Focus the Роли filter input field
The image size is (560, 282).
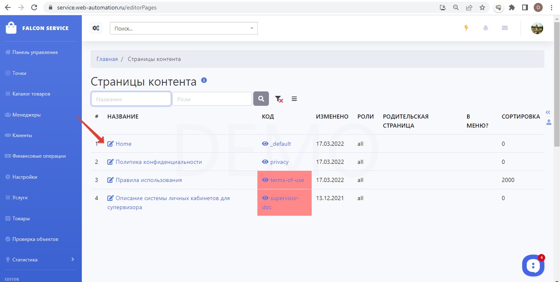tap(212, 99)
